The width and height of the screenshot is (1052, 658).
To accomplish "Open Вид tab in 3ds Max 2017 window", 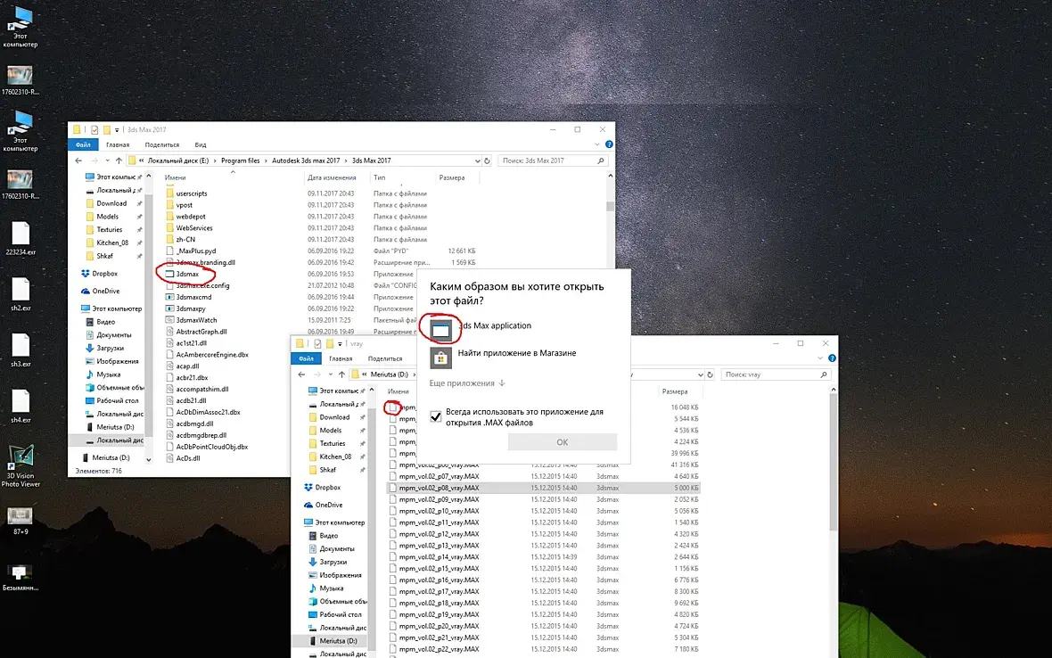I will [x=201, y=144].
